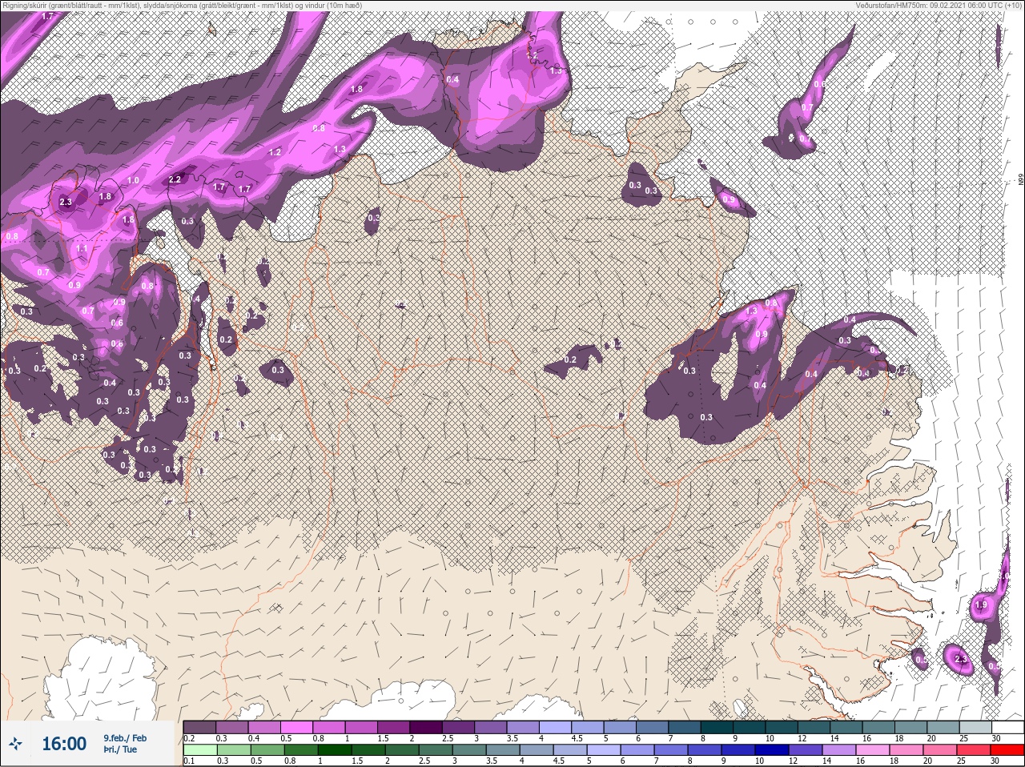The height and width of the screenshot is (767, 1025).
Task: Click the 'Þri./ Tue' weekday text
Action: pos(120,750)
